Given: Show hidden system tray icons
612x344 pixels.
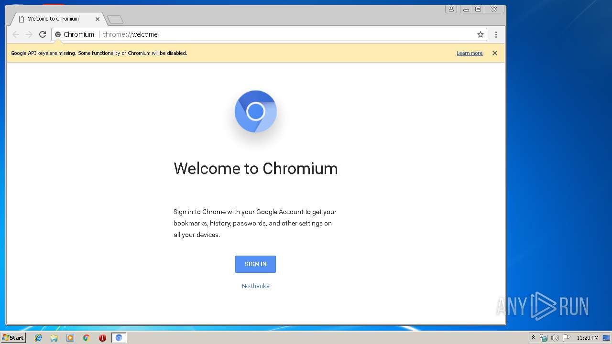Looking at the screenshot, I should point(533,338).
